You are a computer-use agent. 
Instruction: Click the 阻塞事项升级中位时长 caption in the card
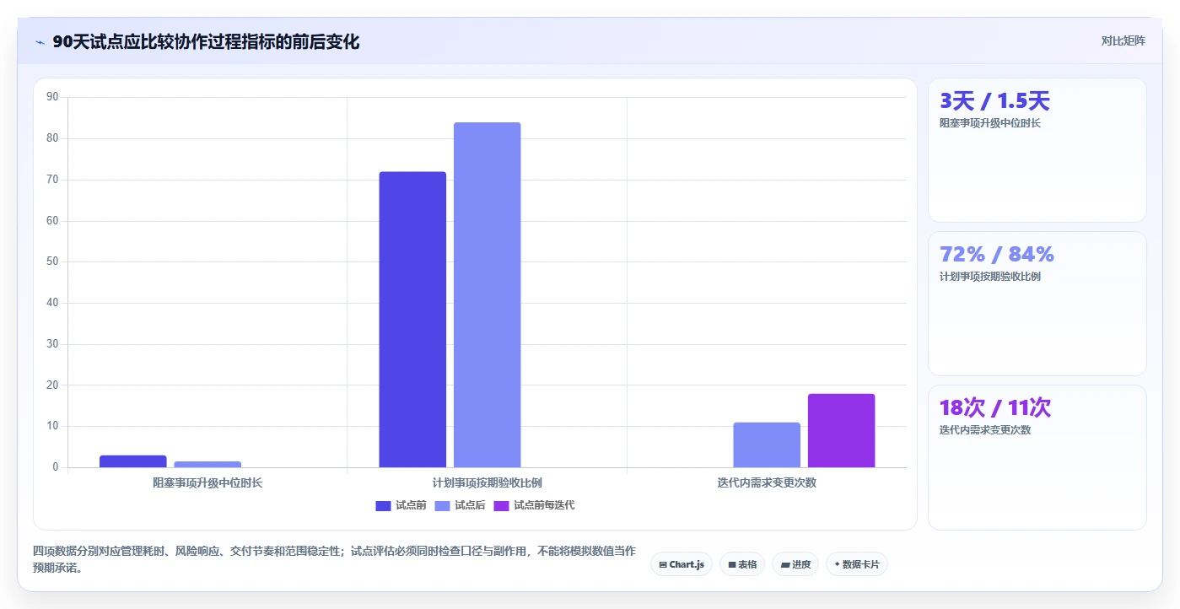point(990,123)
